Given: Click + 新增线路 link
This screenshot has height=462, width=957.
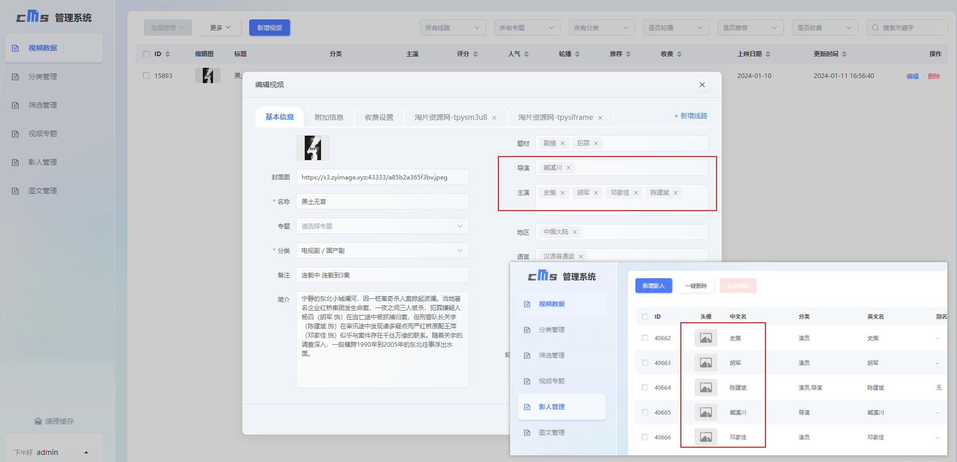Looking at the screenshot, I should pos(690,116).
